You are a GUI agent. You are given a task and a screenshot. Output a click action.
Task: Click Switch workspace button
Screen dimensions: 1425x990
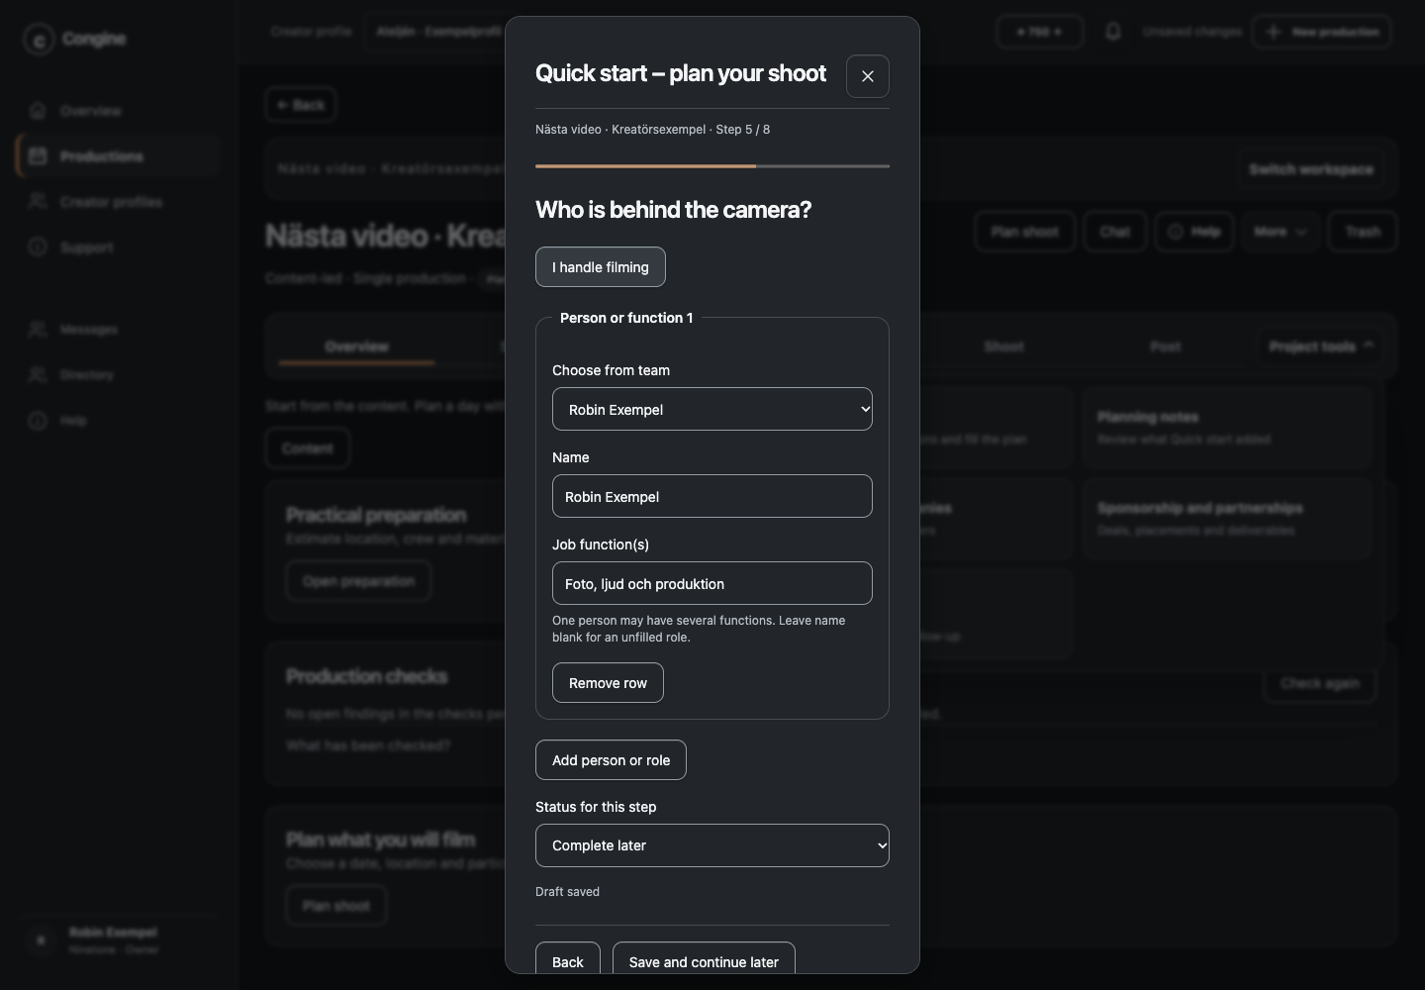click(x=1310, y=169)
